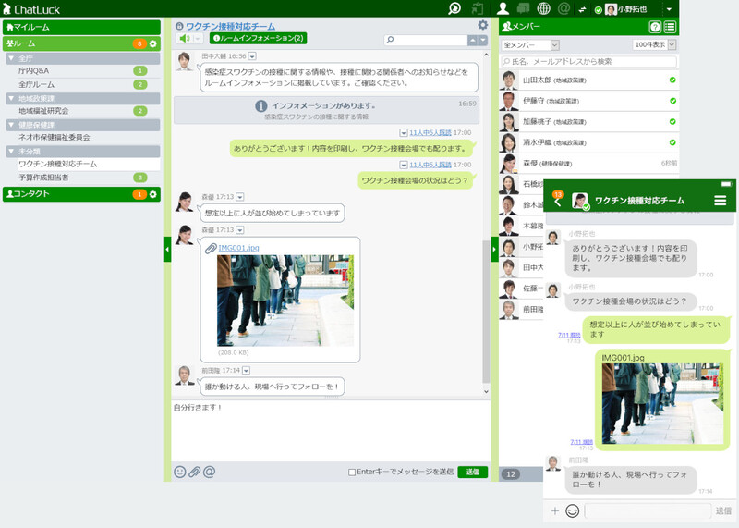Image resolution: width=739 pixels, height=528 pixels.
Task: Enable the Enterキーでメッセージを送信 checkbox
Action: pyautogui.click(x=352, y=472)
